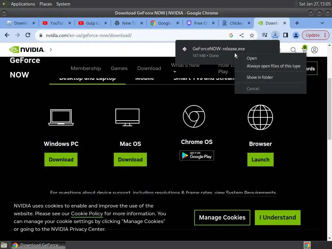Download GeForce NOW for Windows PC
The image size is (332, 249).
[x=61, y=160]
